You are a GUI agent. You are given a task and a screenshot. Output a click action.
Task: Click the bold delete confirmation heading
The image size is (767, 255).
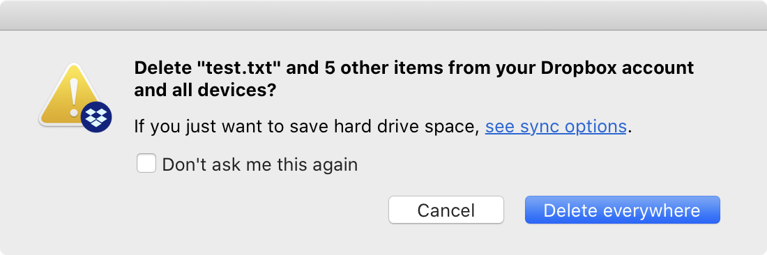[x=413, y=79]
